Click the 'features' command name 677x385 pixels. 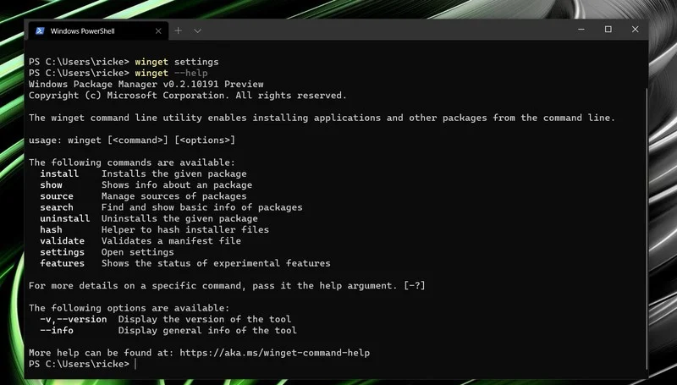tap(62, 263)
